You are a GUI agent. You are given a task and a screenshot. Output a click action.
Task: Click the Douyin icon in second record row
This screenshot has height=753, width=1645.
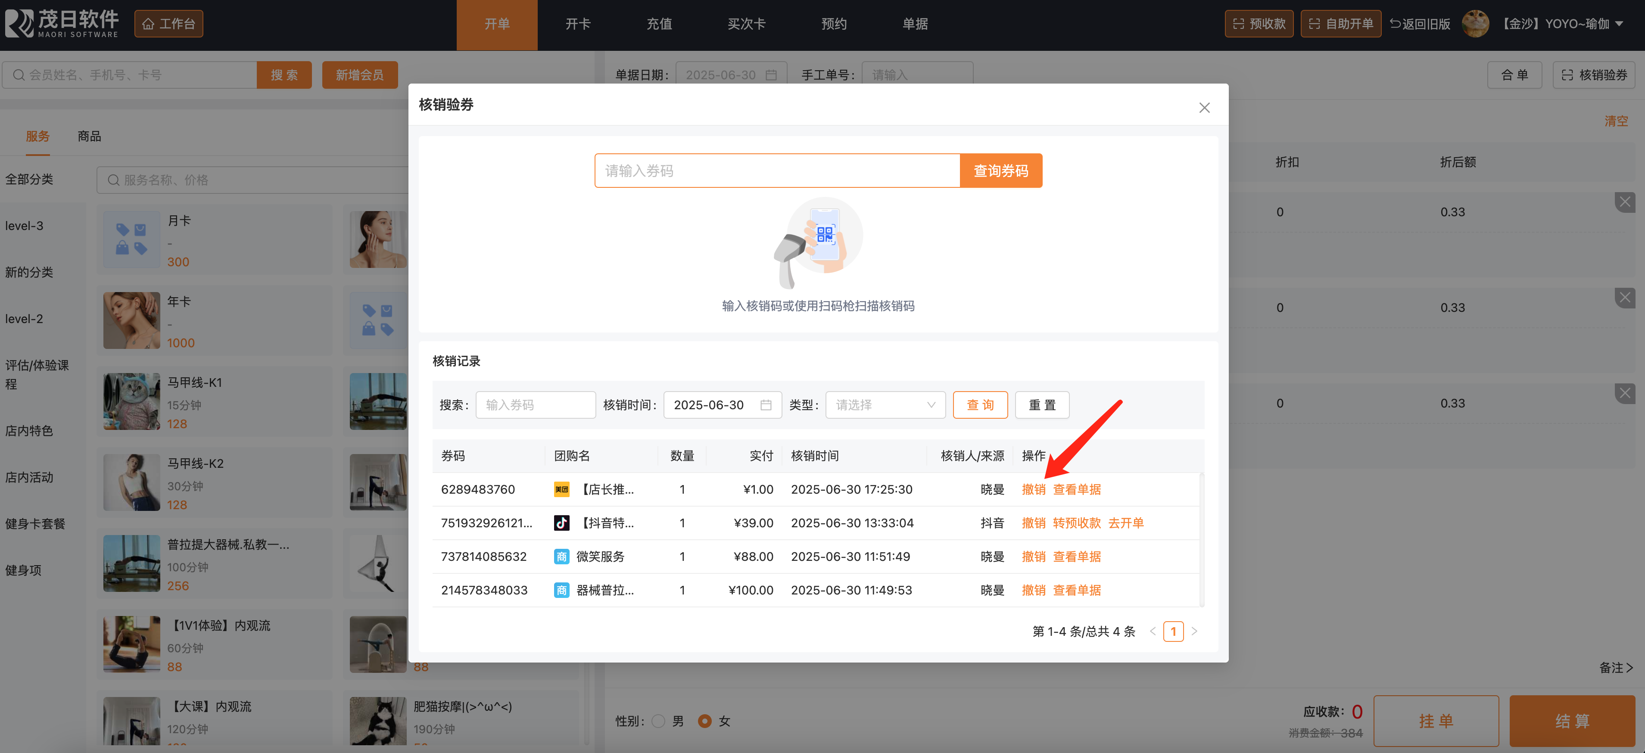[561, 523]
